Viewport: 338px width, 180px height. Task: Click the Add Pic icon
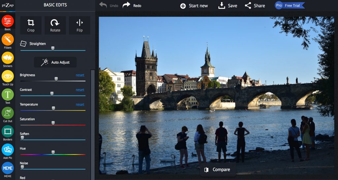(x=8, y=150)
